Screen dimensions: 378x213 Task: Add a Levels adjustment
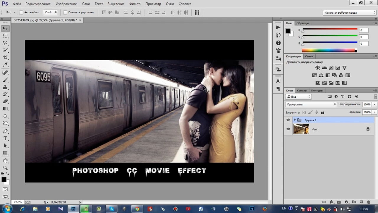pyautogui.click(x=325, y=68)
